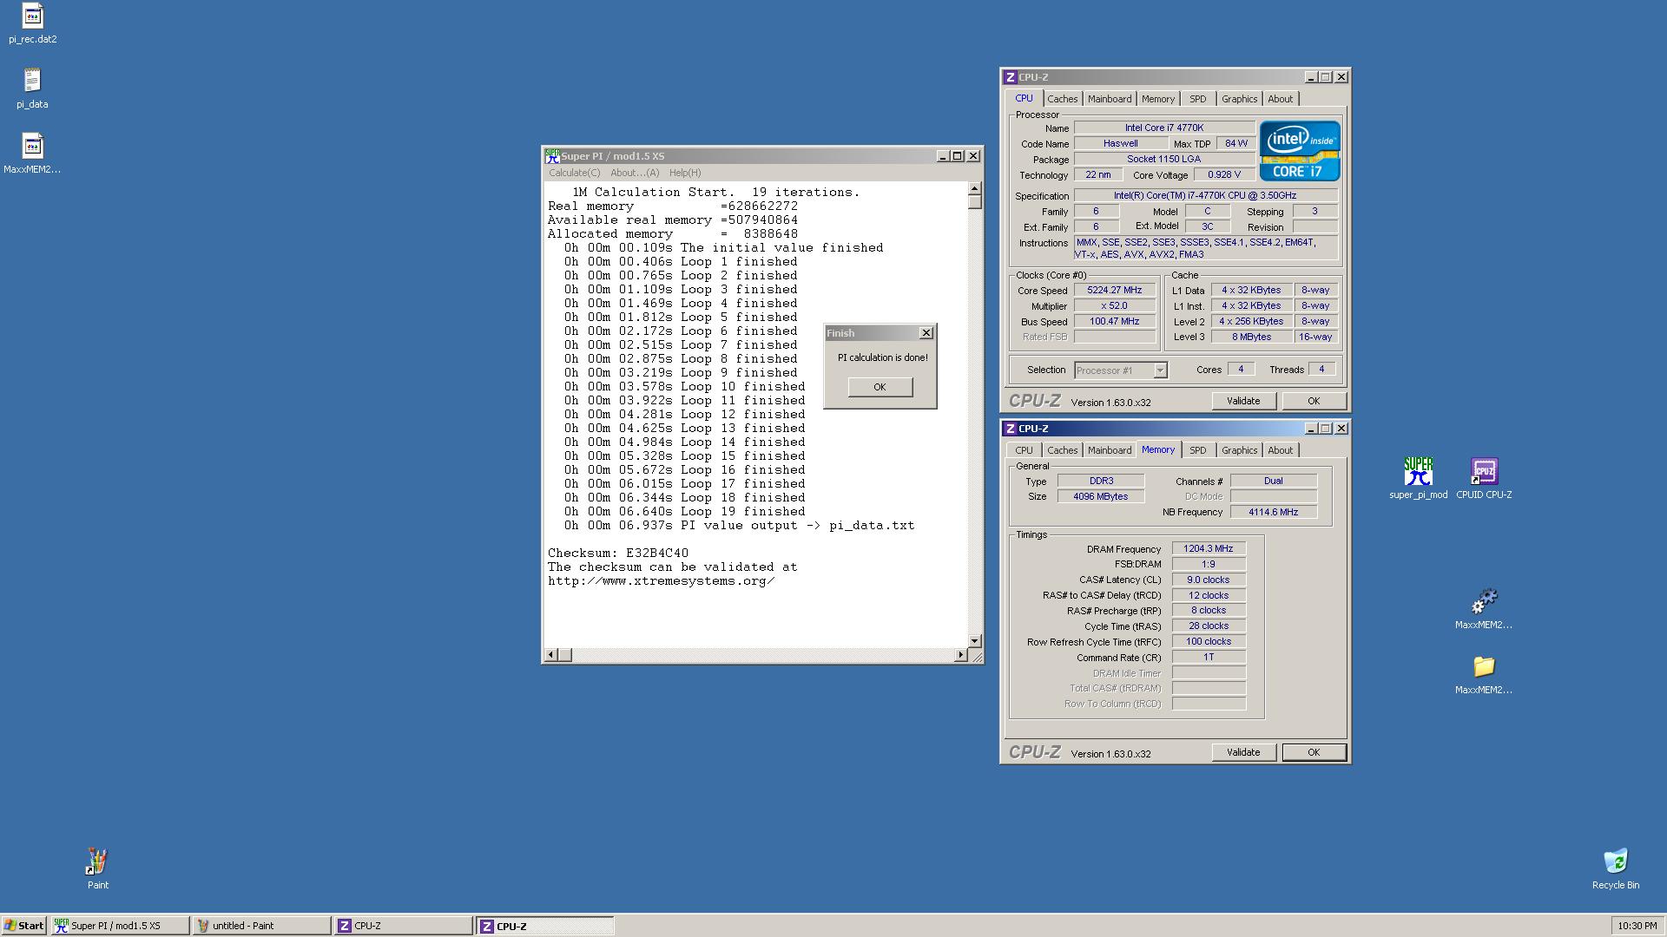Open About tab in lower CPU-Z window
Viewport: 1667px width, 937px height.
click(x=1280, y=450)
